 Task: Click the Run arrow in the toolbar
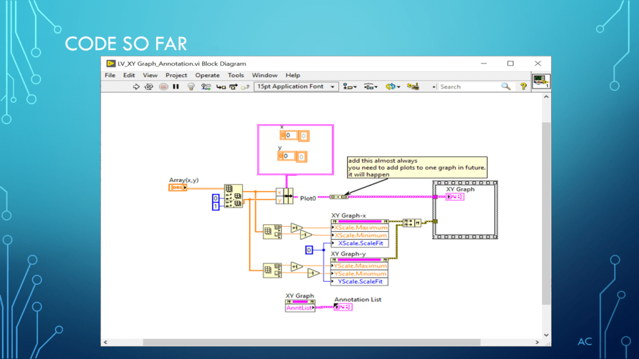[x=137, y=87]
